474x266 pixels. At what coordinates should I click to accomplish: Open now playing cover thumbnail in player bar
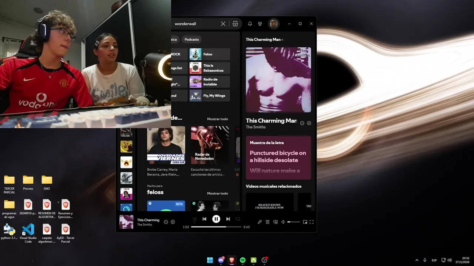click(126, 222)
